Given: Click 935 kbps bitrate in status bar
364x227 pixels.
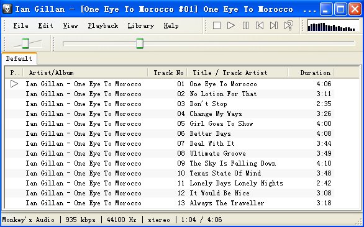Looking at the screenshot, I should pyautogui.click(x=80, y=220).
